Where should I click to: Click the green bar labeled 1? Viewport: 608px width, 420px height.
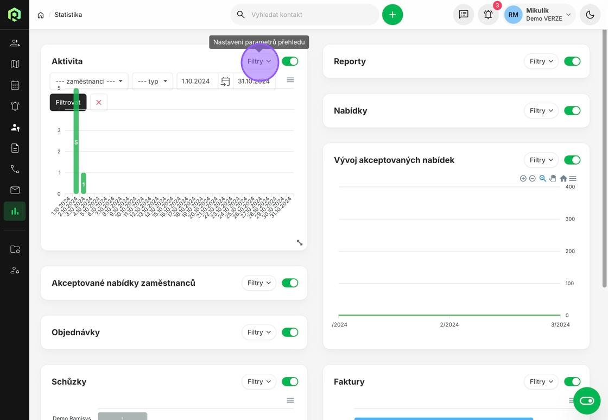tap(84, 183)
